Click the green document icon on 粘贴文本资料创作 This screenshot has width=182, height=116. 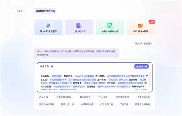(110, 26)
